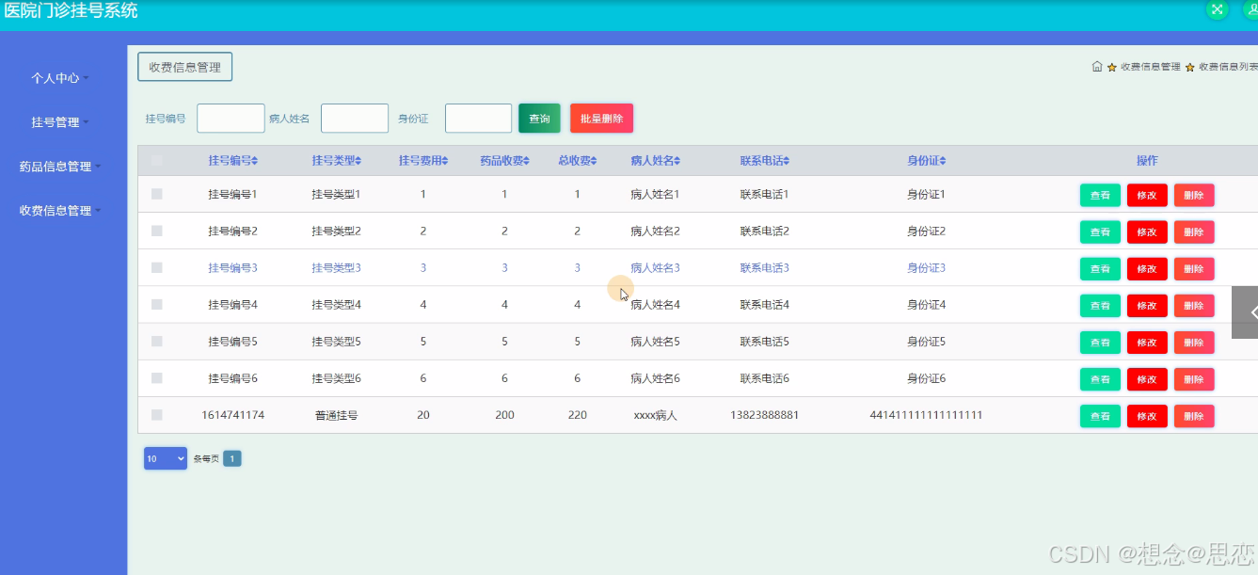Image resolution: width=1258 pixels, height=575 pixels.
Task: Click the 收费信息管理 tab heading
Action: 184,67
